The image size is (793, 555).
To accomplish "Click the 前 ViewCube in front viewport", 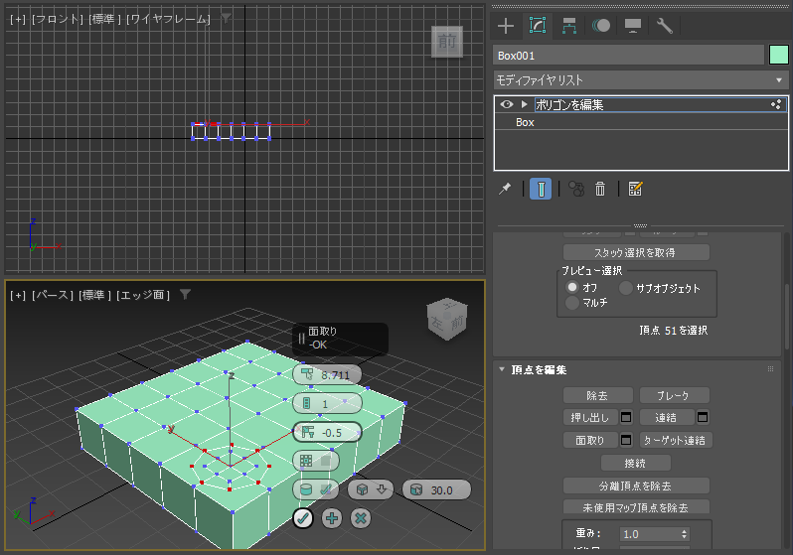I will (447, 42).
